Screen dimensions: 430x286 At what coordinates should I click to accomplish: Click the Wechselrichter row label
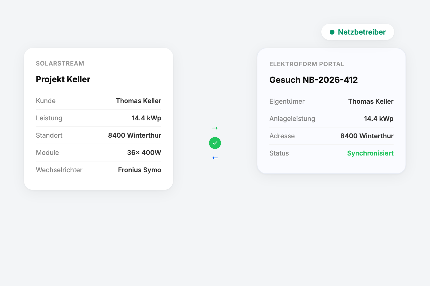click(x=59, y=170)
